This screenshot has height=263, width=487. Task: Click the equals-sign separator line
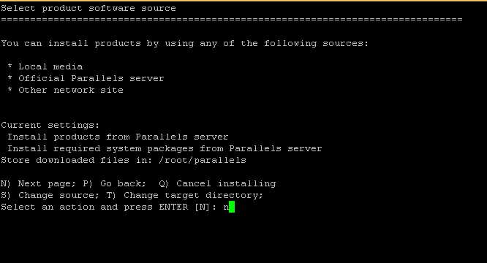pos(232,20)
